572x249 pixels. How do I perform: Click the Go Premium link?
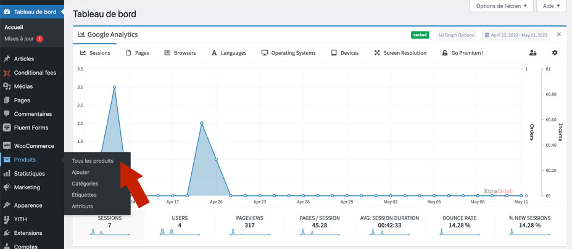[463, 53]
